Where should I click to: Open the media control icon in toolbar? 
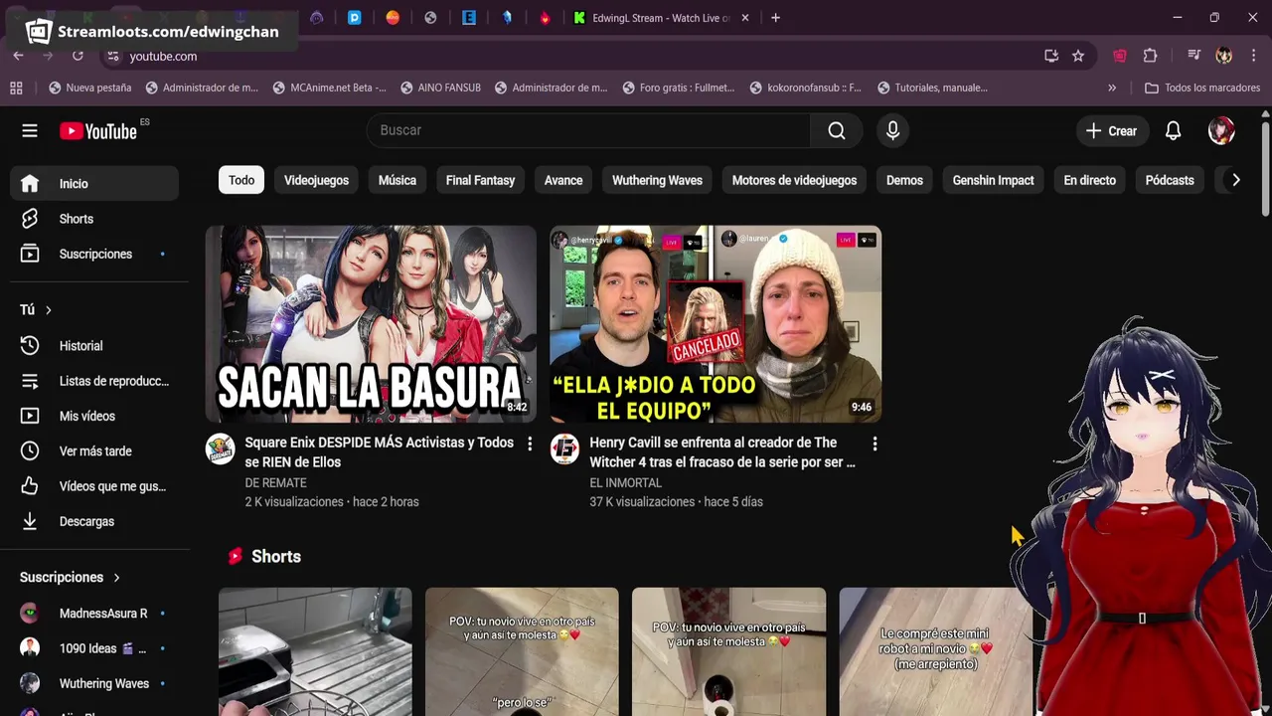1193,56
